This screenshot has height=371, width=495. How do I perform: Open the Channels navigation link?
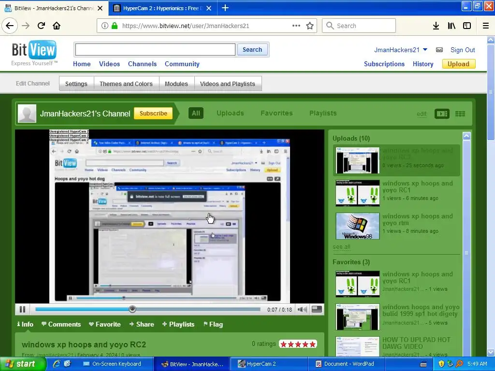[x=143, y=64]
